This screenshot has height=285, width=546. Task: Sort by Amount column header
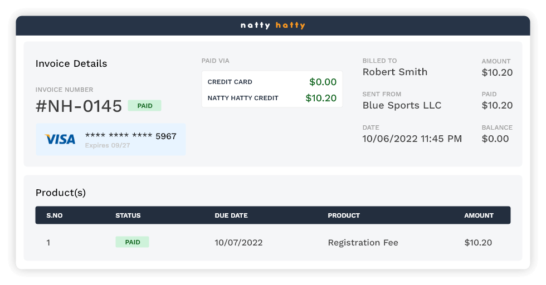(x=479, y=215)
